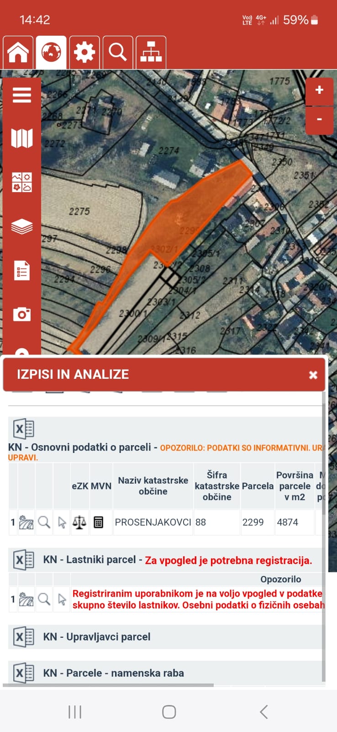
Task: Open eZK scales icon for parcel 2299
Action: tap(79, 522)
